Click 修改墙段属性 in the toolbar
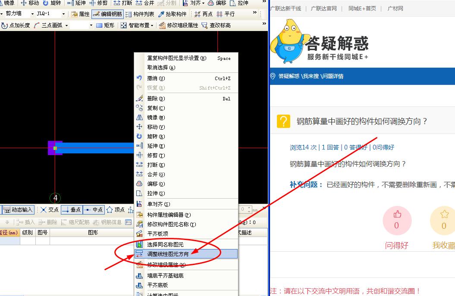Screen dimensions: 455x296 point(179,25)
